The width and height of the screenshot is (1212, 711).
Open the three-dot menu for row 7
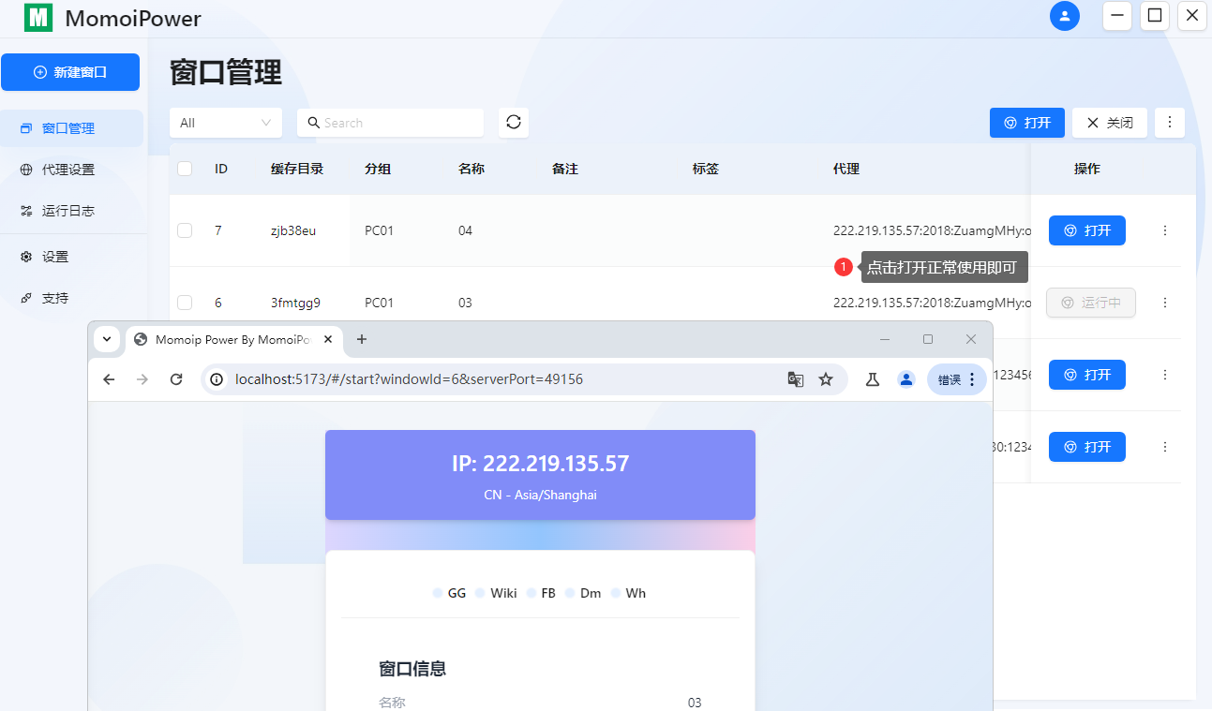1164,230
